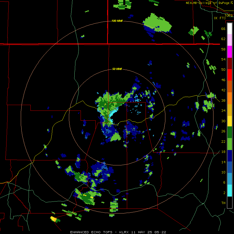234x234 pixels.
Task: Select the 54 value on the scale
Action: 223,60
